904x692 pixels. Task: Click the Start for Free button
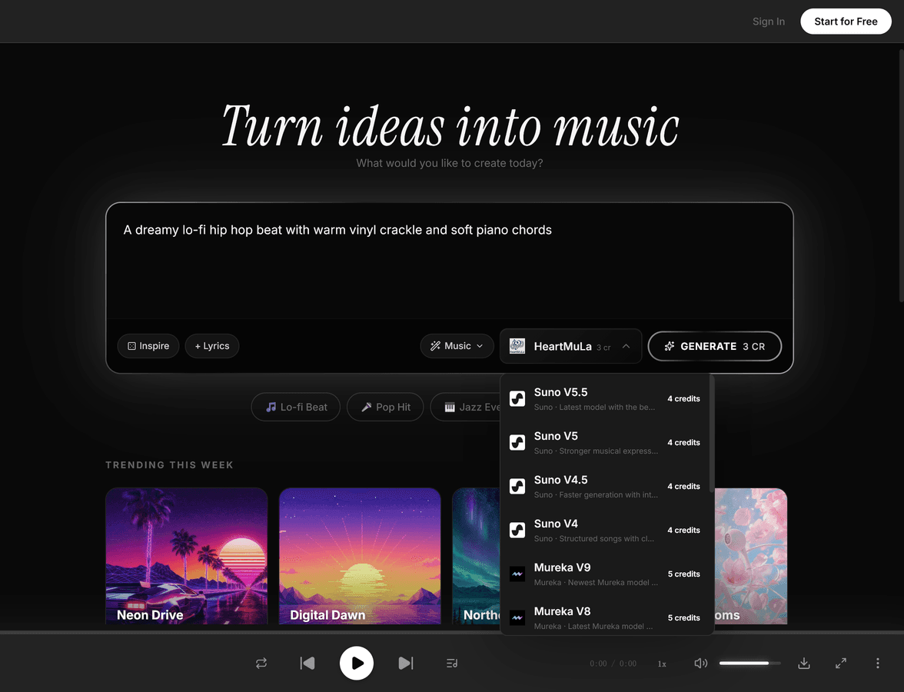pyautogui.click(x=846, y=22)
